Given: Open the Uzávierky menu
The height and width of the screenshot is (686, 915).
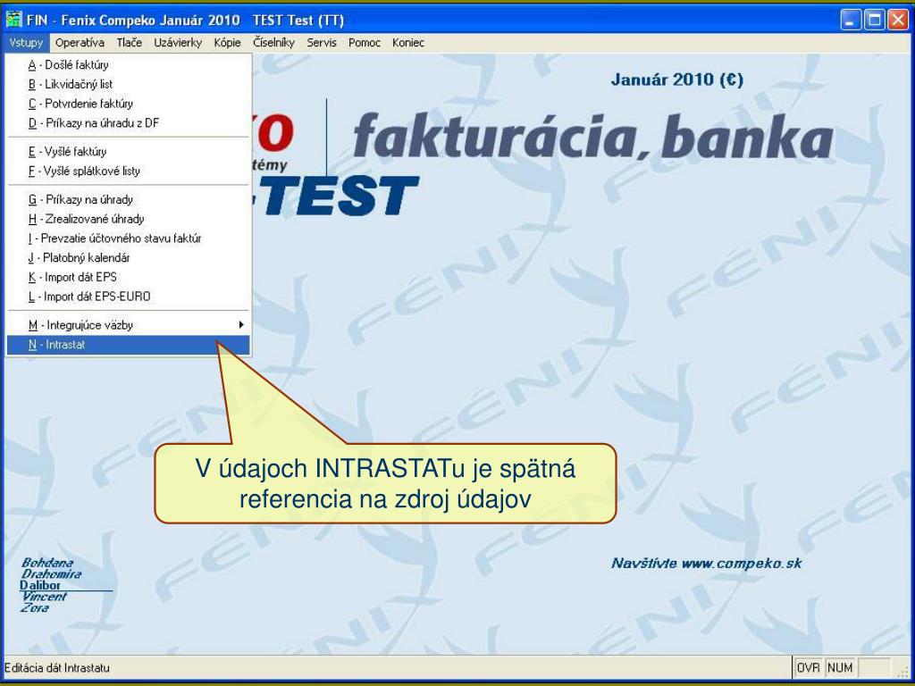Looking at the screenshot, I should tap(178, 43).
